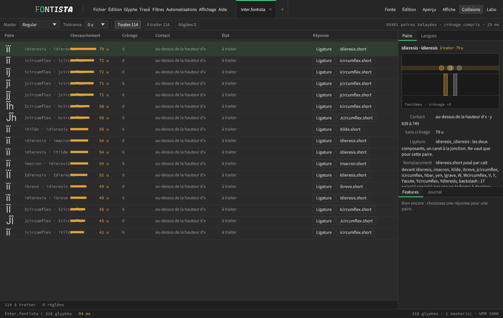Viewport: 503px width, 318px height.
Task: Open the Filtres menu
Action: tap(158, 9)
